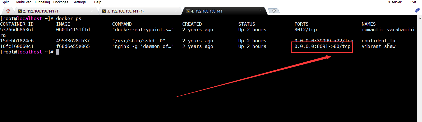Click the COMMAND column header
The height and width of the screenshot is (122, 422).
(122, 24)
